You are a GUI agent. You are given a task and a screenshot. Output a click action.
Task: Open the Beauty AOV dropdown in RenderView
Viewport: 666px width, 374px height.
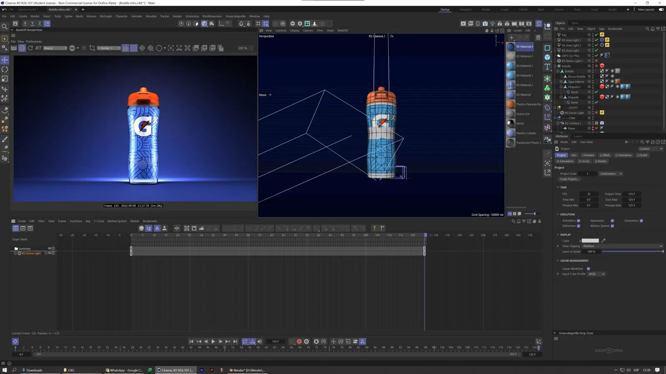[x=55, y=48]
